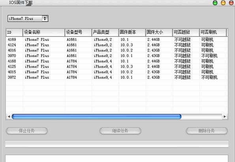The image size is (235, 162).
Task: Click 不可越狱 in row 4168
Action: pyautogui.click(x=182, y=61)
